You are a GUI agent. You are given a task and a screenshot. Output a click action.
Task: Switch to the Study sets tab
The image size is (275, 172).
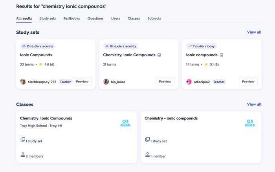pos(48,18)
